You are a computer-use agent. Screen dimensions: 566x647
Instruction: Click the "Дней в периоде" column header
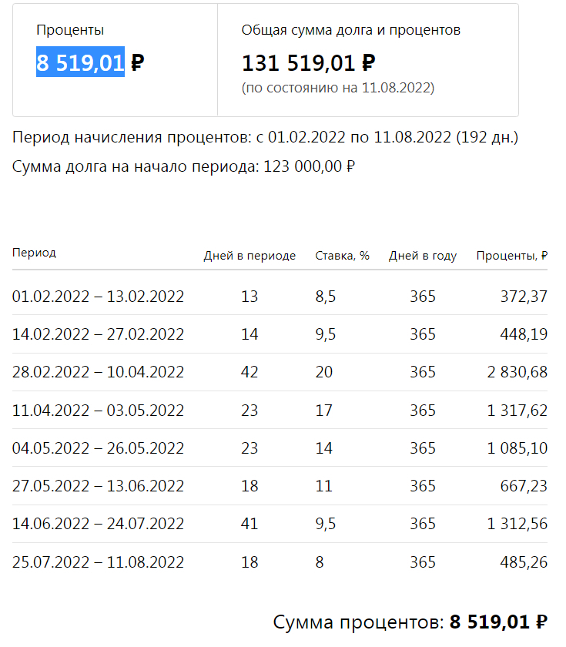[x=250, y=256]
